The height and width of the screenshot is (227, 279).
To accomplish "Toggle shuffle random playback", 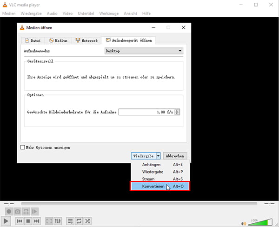I will pos(87,221).
